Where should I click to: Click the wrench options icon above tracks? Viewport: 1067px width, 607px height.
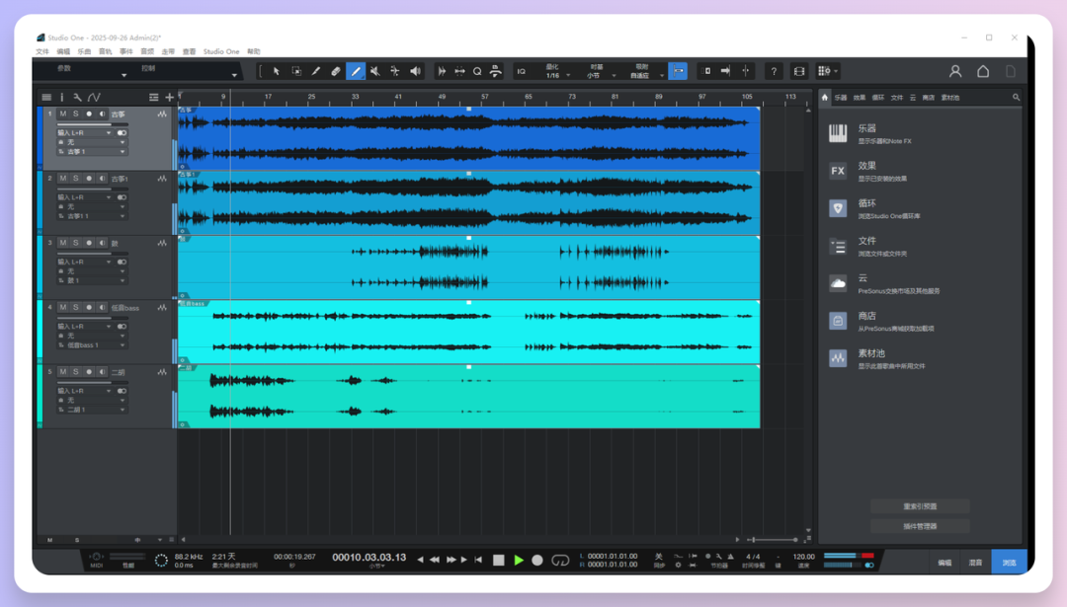click(x=78, y=97)
